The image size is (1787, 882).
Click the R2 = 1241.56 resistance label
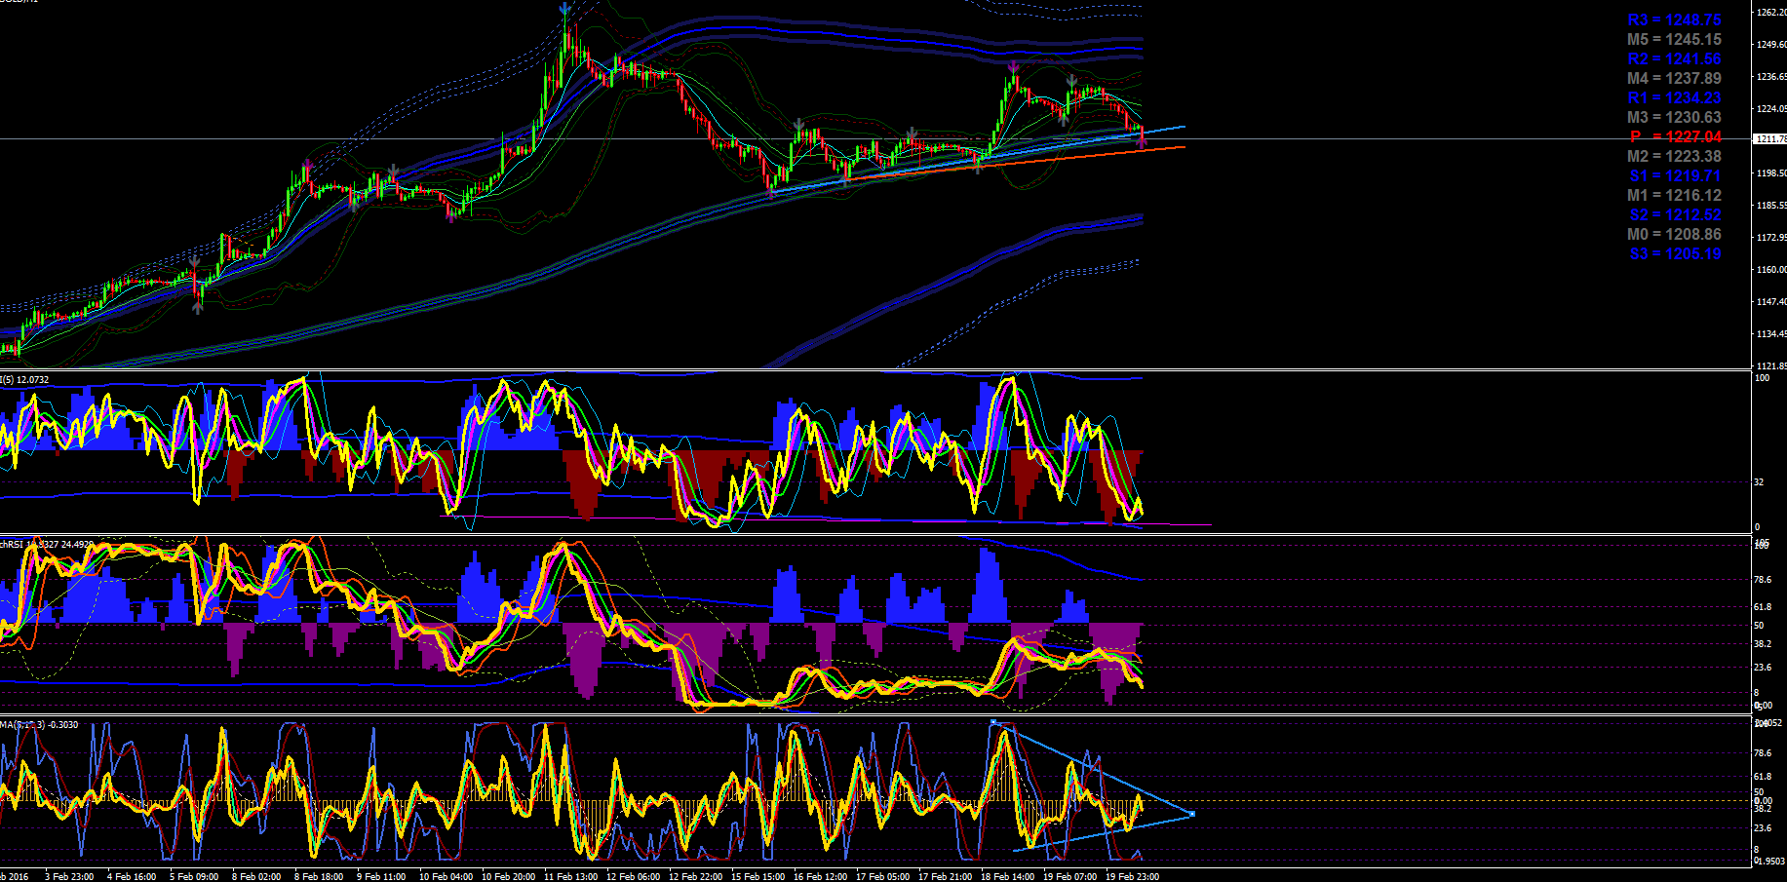pyautogui.click(x=1674, y=58)
